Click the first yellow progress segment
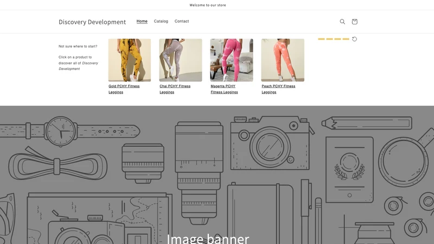 tap(321, 39)
